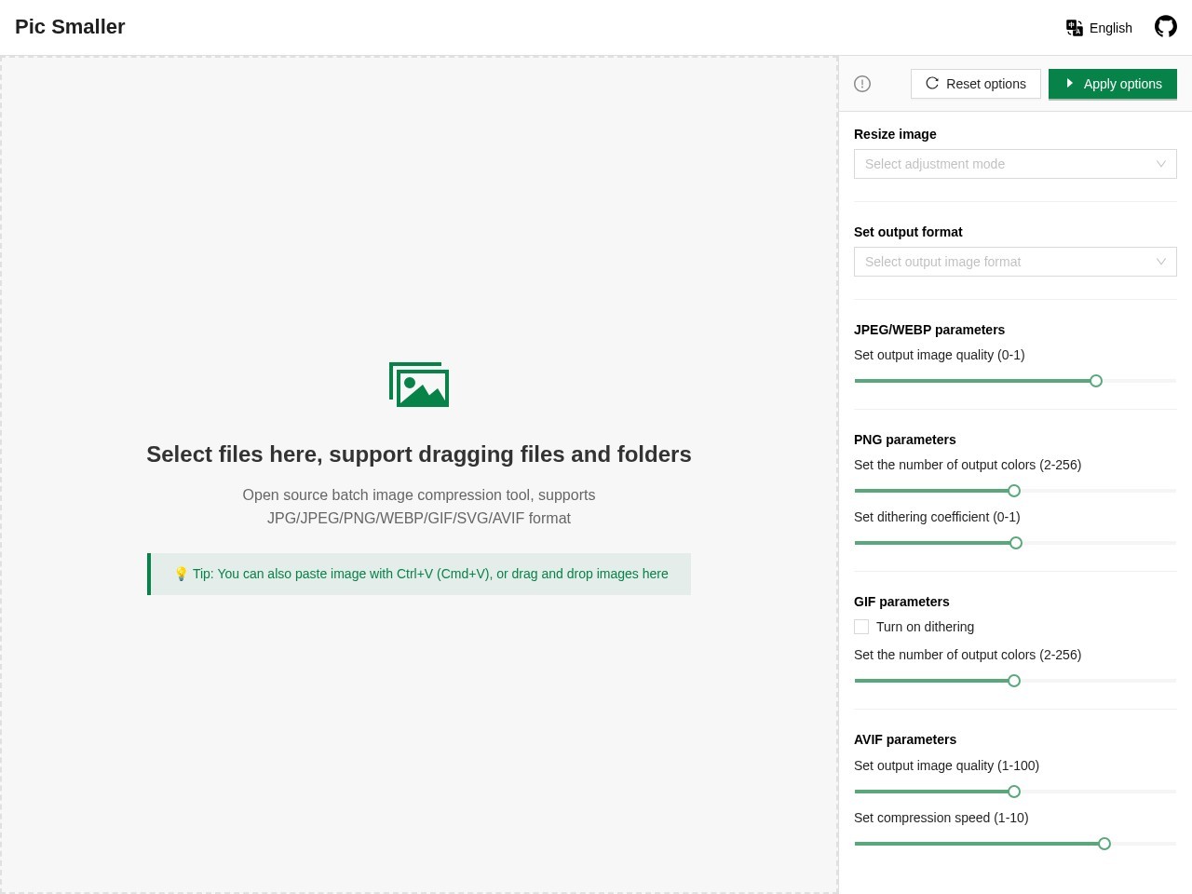The height and width of the screenshot is (894, 1192).
Task: Click the Turn on dithering label
Action: point(925,627)
